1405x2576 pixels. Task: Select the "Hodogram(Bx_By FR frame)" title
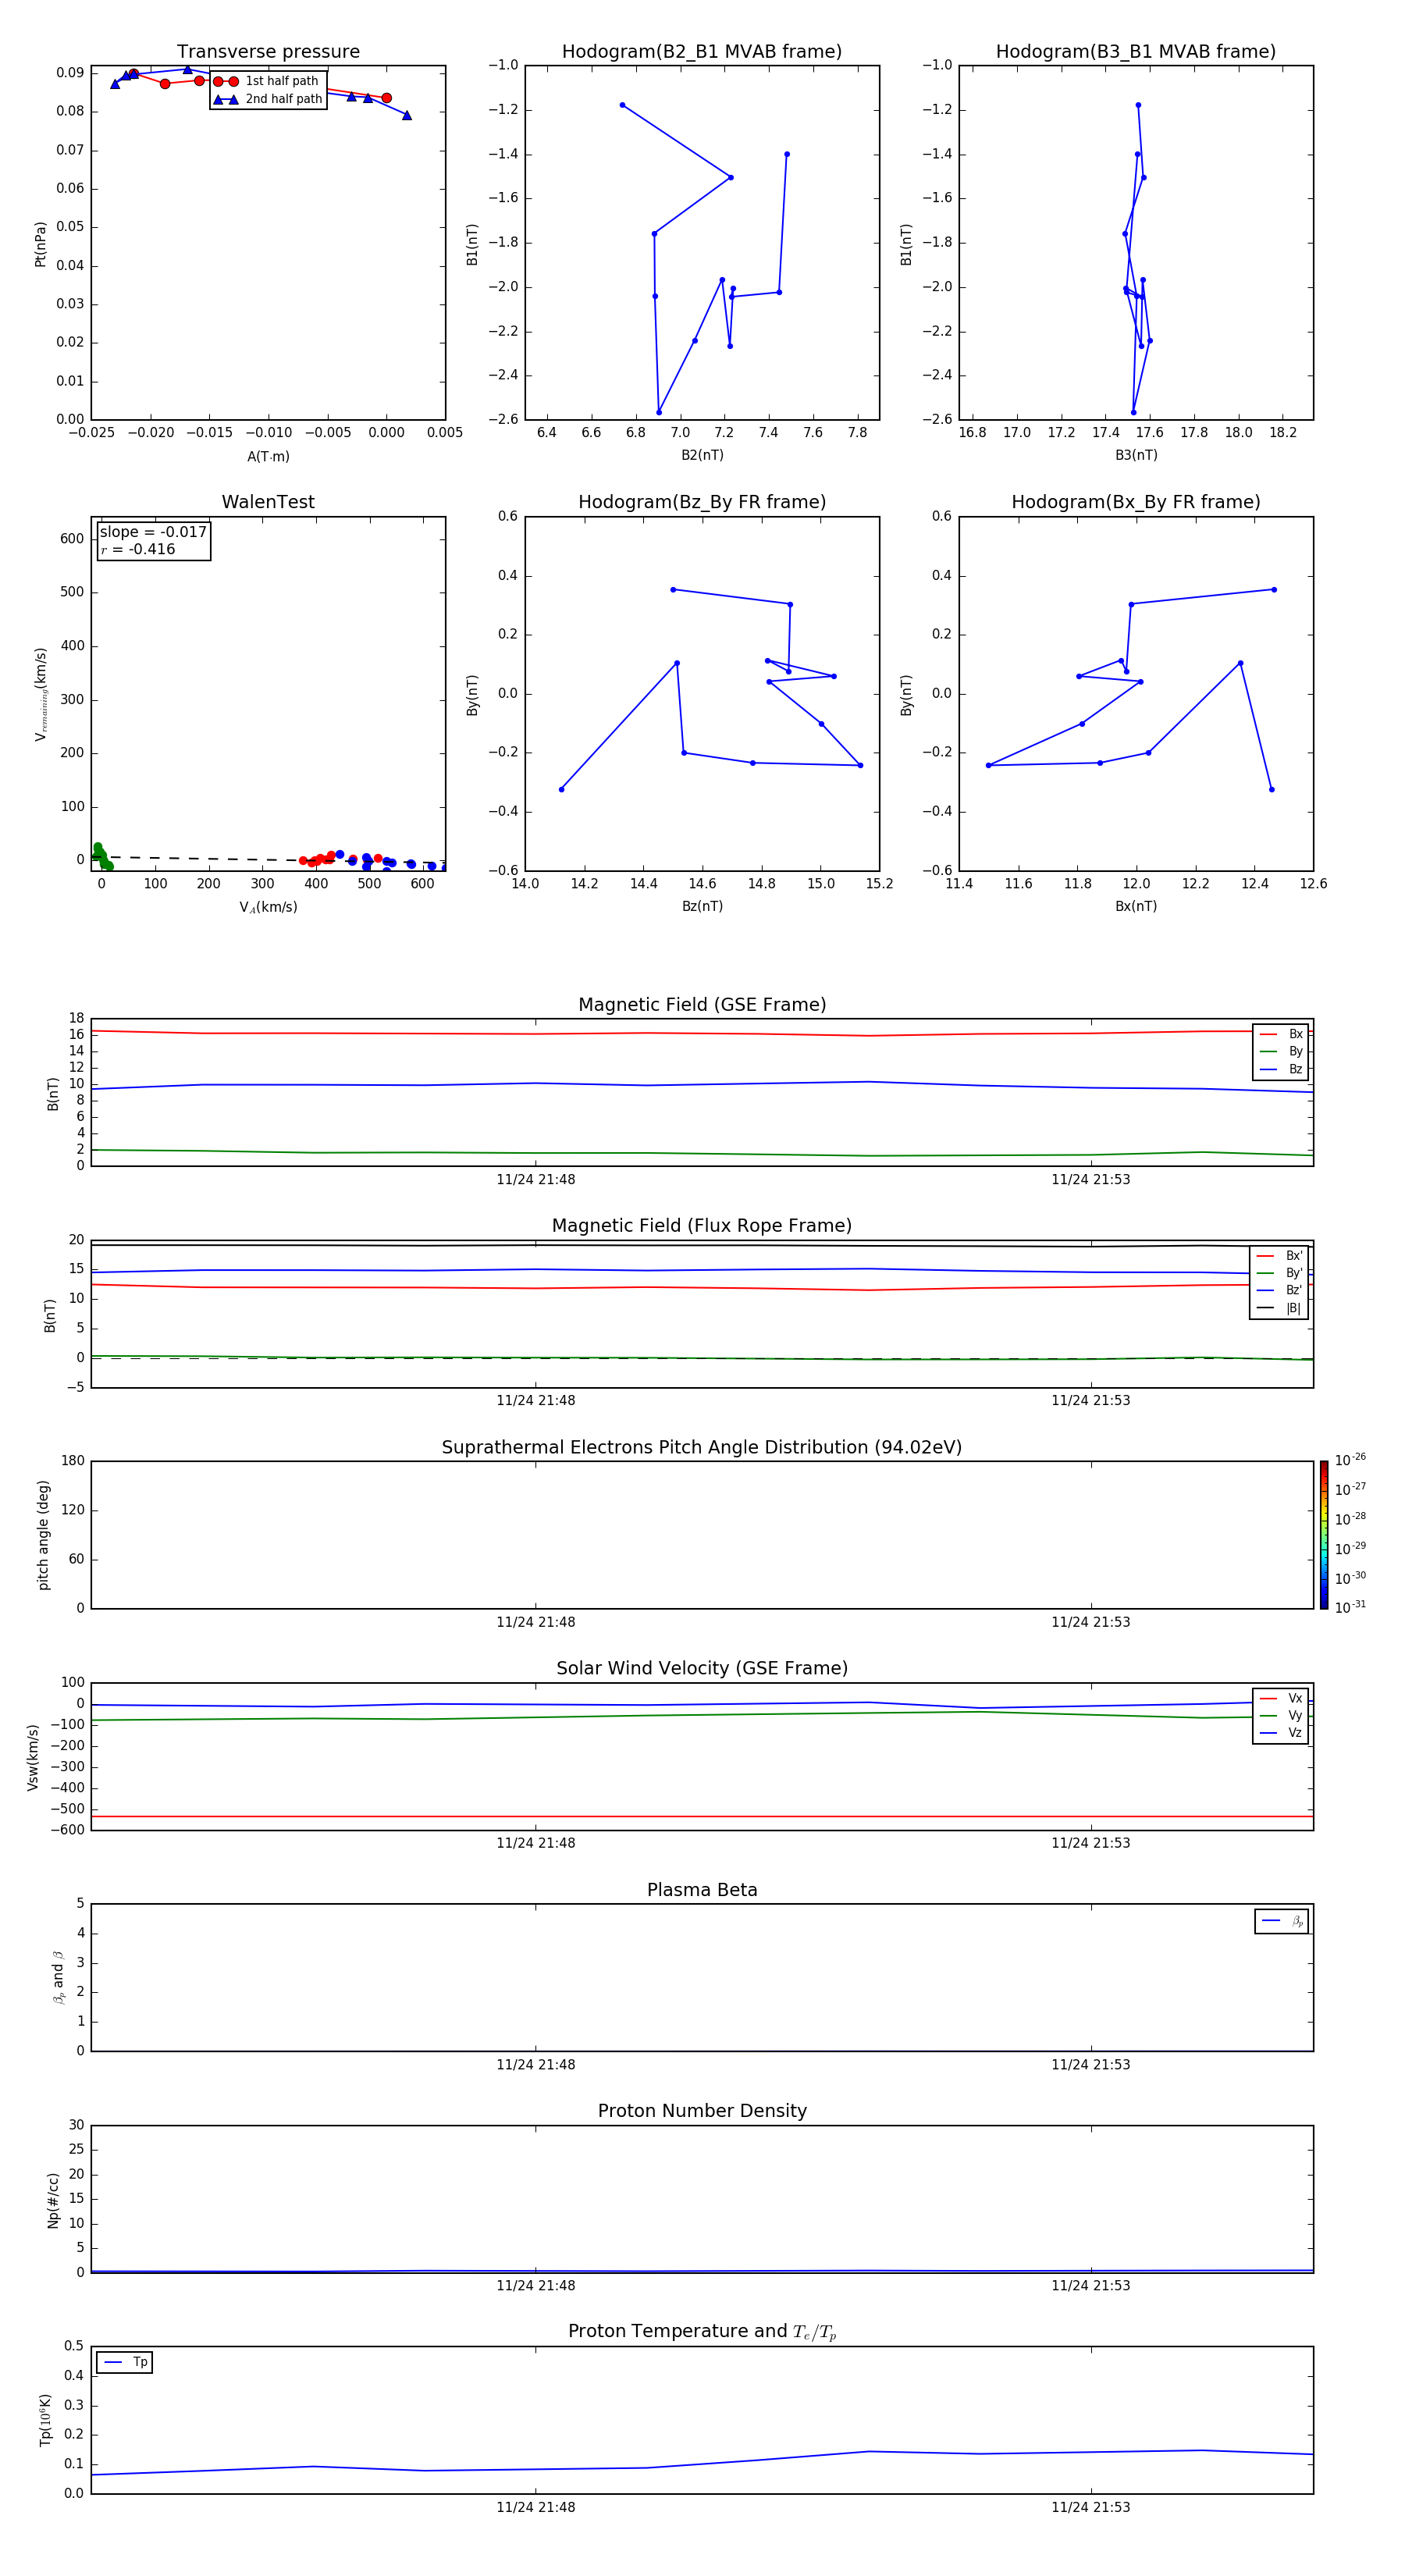click(1136, 502)
